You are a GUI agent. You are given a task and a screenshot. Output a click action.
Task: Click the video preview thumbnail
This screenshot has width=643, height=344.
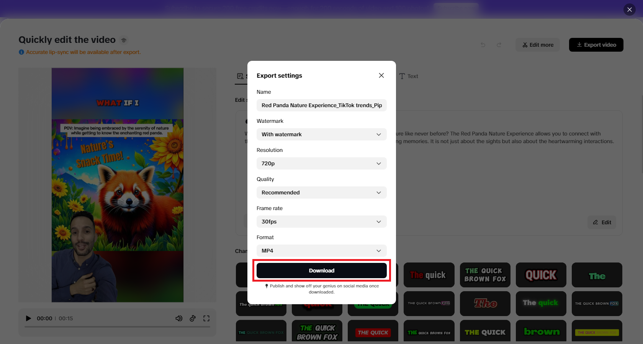pos(118,185)
